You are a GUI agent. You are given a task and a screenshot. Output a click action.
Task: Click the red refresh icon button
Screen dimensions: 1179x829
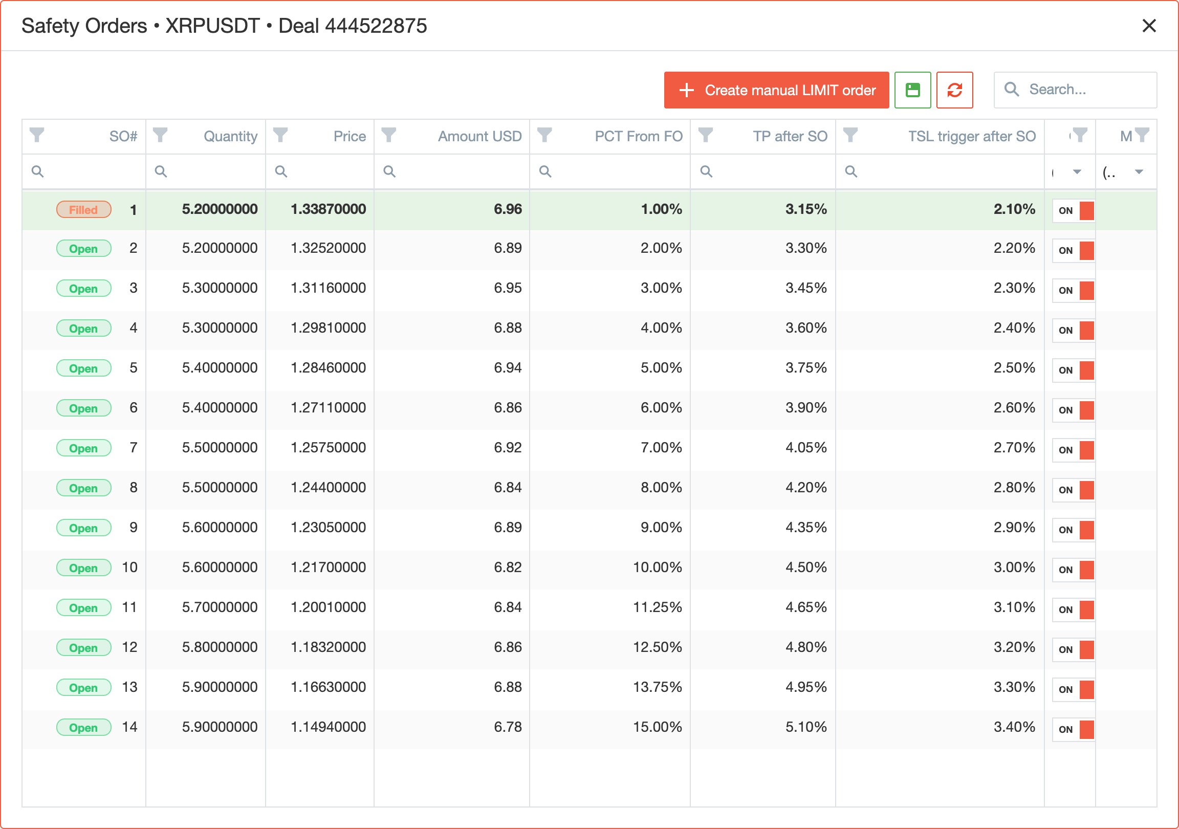954,90
